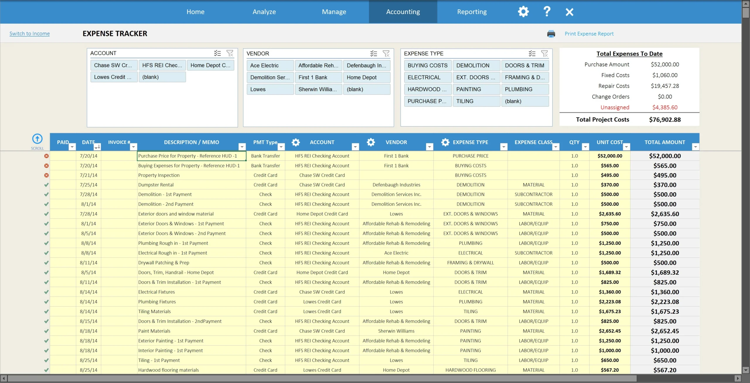Select PAINTING expense type button
The image size is (750, 383).
tap(476, 89)
